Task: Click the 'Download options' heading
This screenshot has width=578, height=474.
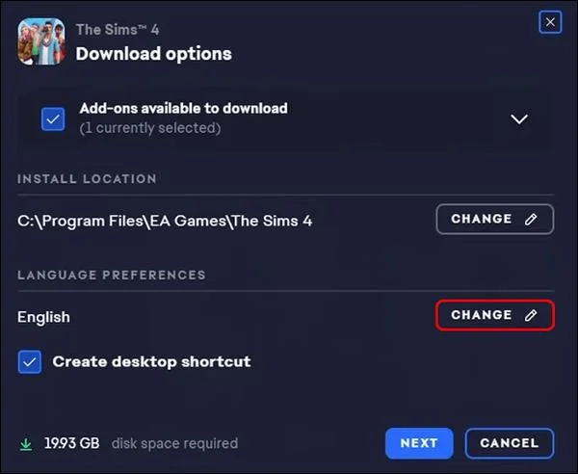Action: click(153, 54)
